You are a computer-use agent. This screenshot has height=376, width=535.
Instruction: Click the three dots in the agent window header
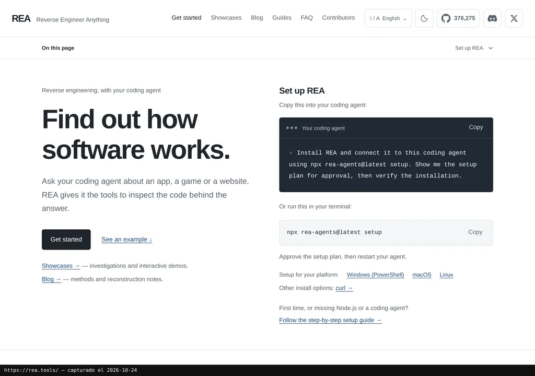pos(292,128)
